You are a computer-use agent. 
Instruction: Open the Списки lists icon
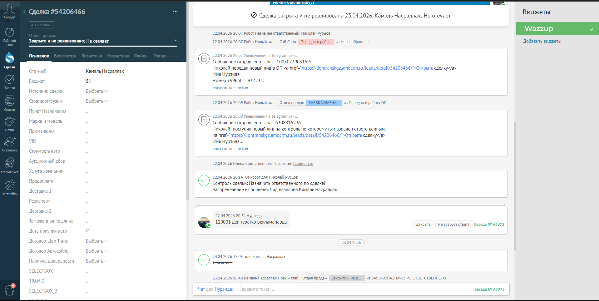point(9,103)
